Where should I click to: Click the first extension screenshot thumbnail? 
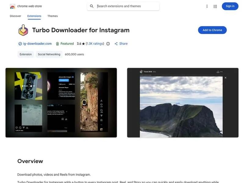(61, 102)
